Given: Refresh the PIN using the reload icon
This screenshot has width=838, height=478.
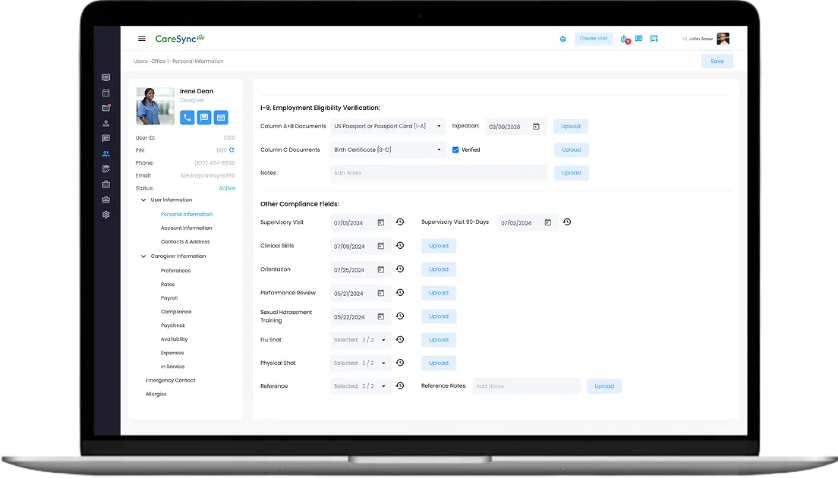Looking at the screenshot, I should coord(232,150).
